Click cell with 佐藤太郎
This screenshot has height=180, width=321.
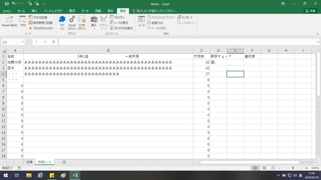[14, 62]
